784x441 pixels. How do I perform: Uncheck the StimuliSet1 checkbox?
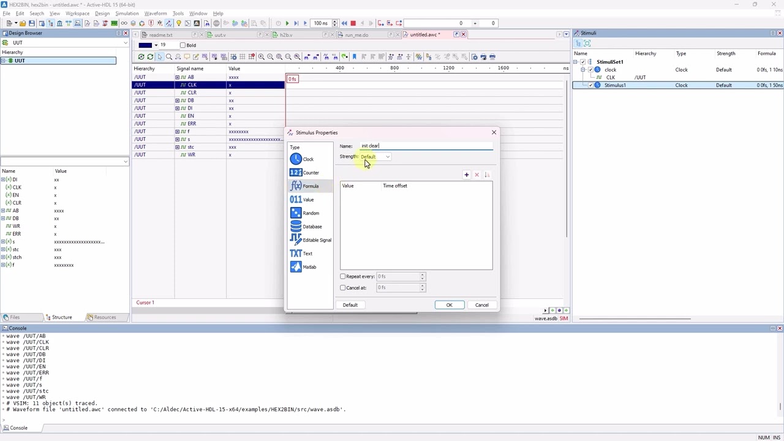(x=583, y=62)
